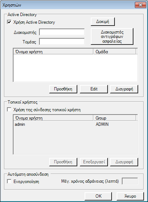Viewport: 148px width, 202px height.
Task: Open Διακομιστές αντιγράφων ασφαλείας button
Action: pos(112,36)
